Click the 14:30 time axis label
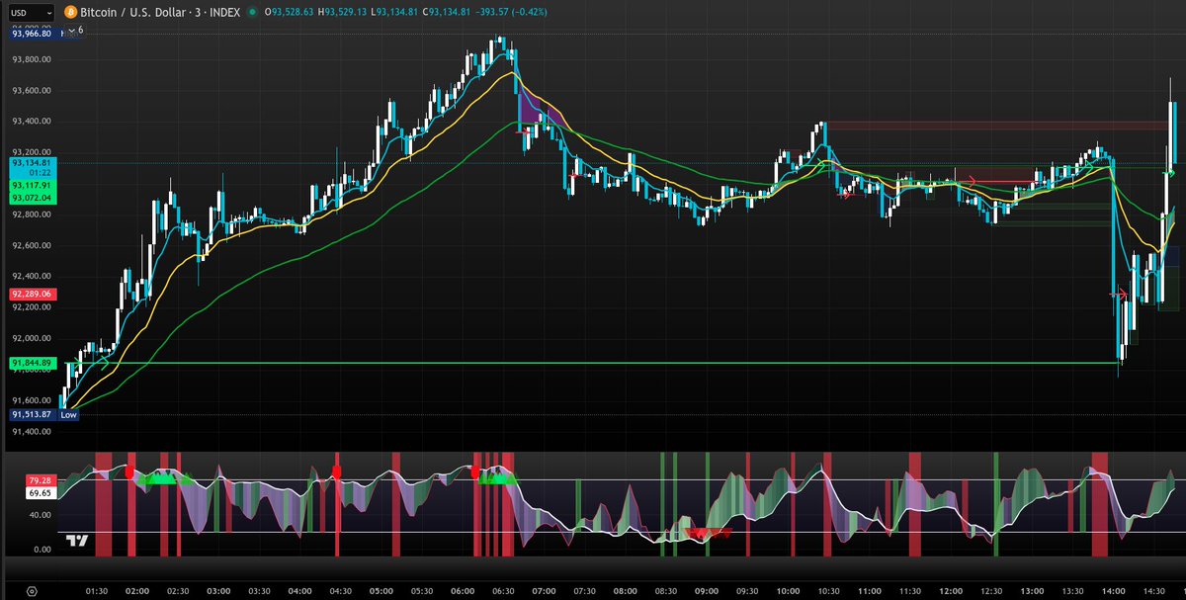This screenshot has width=1186, height=600. point(1153,591)
